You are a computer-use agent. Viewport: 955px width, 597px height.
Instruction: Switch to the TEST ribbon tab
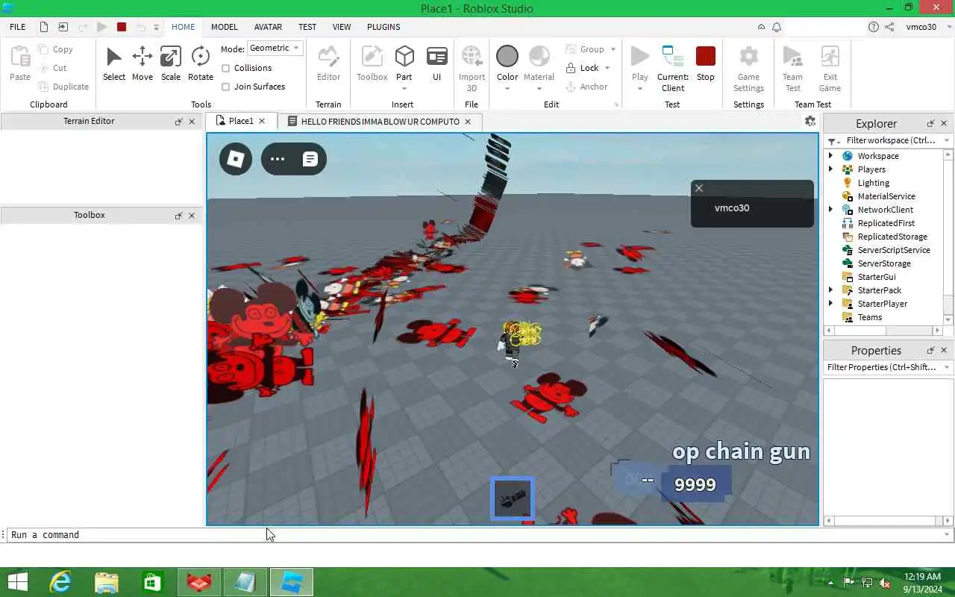coord(307,27)
